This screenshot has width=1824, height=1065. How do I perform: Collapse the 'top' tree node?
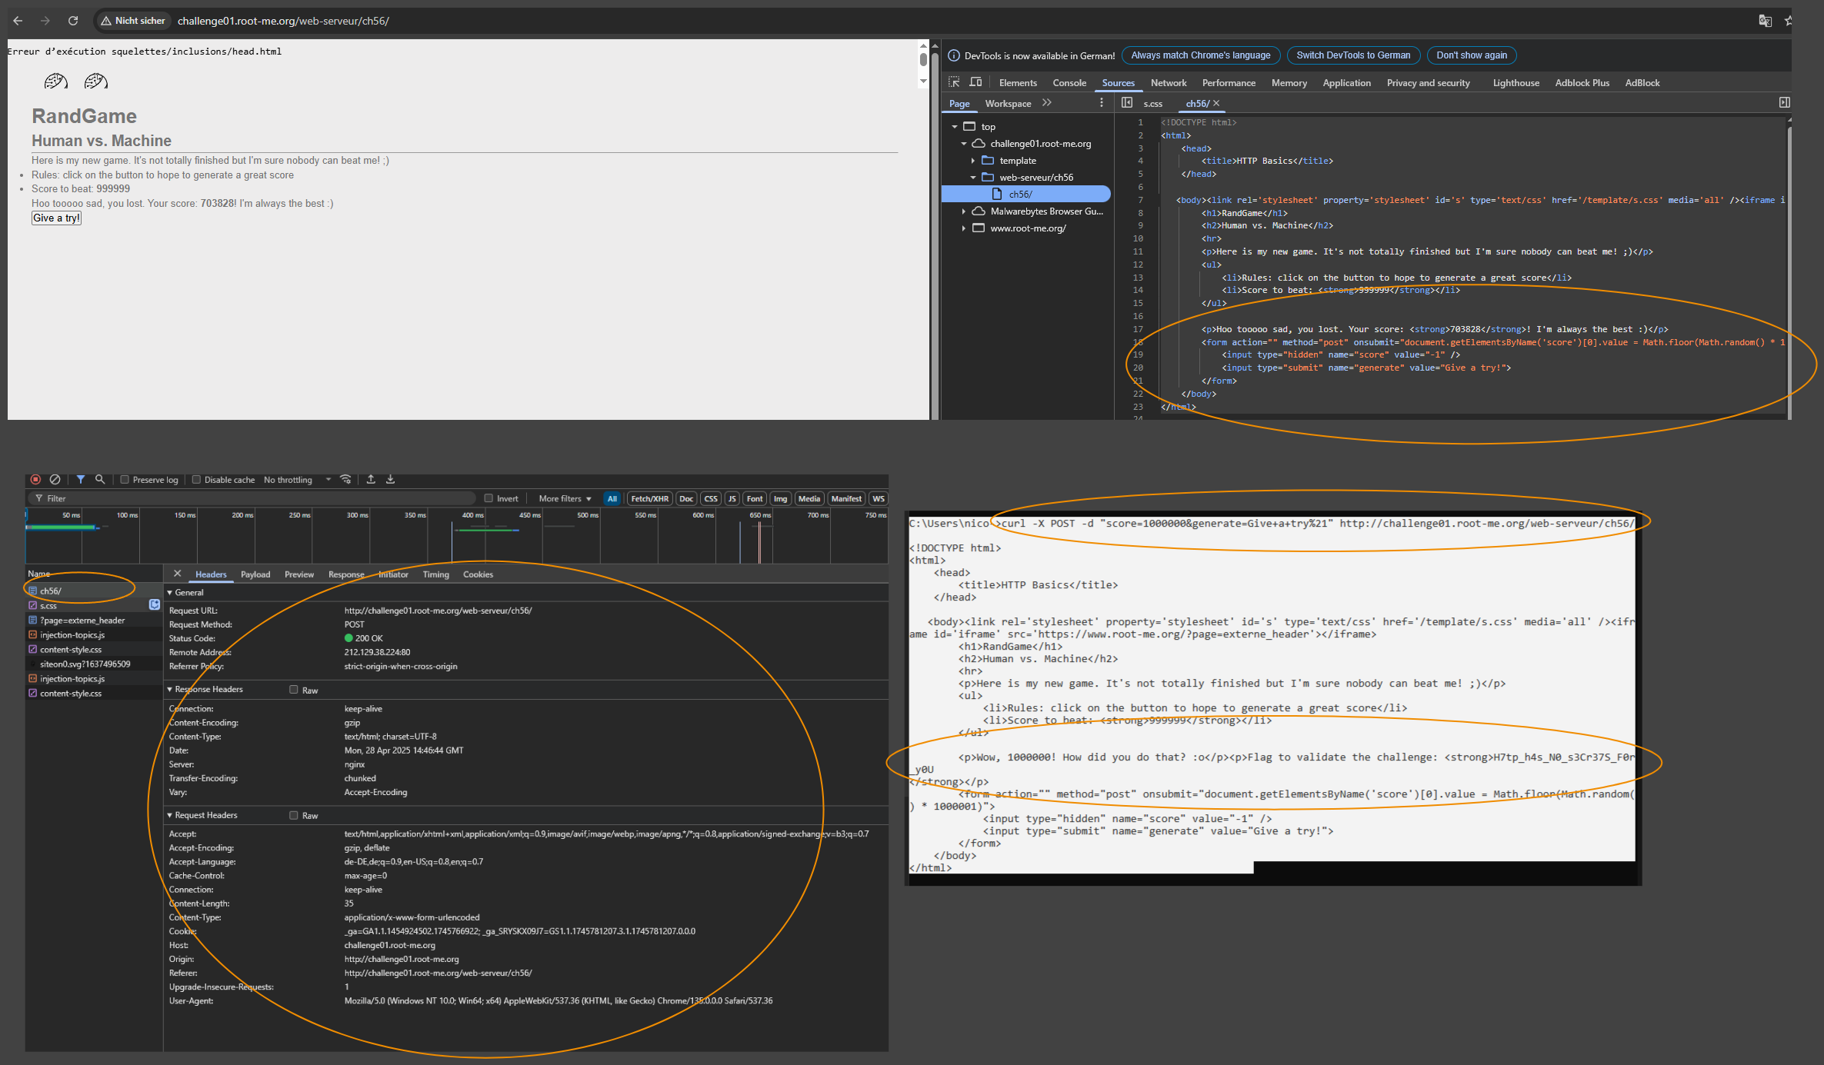[955, 127]
